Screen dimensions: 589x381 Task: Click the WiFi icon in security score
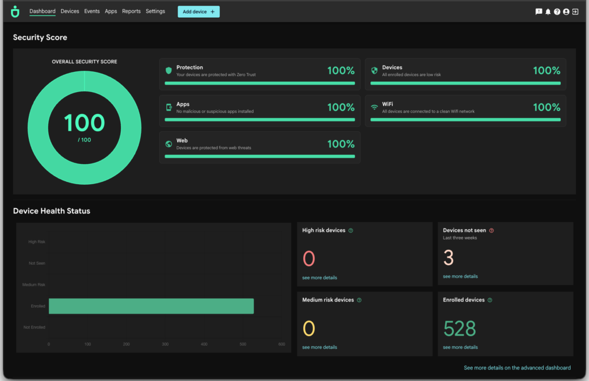point(374,108)
